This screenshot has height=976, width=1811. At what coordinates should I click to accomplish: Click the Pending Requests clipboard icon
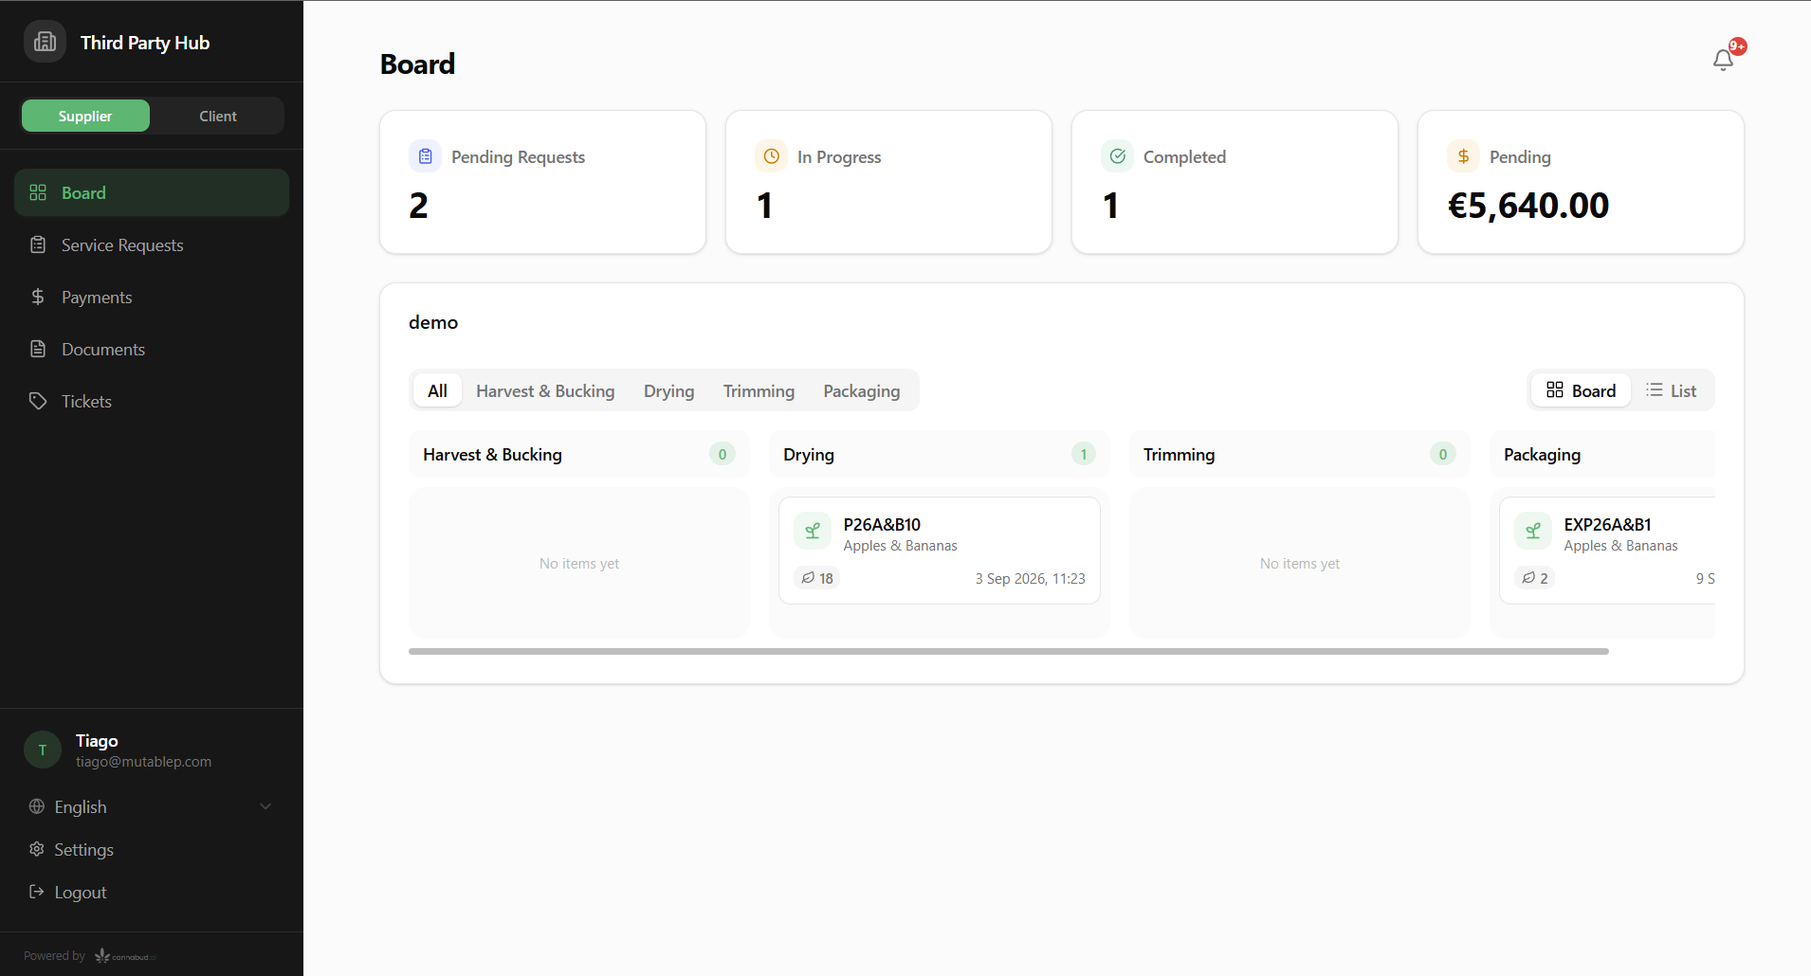425,156
